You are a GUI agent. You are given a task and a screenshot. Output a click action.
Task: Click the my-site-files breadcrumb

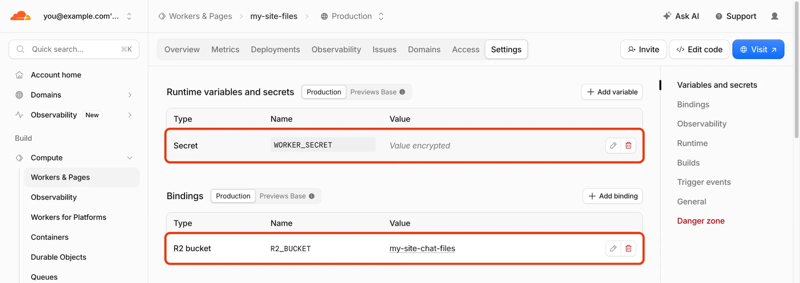(274, 16)
